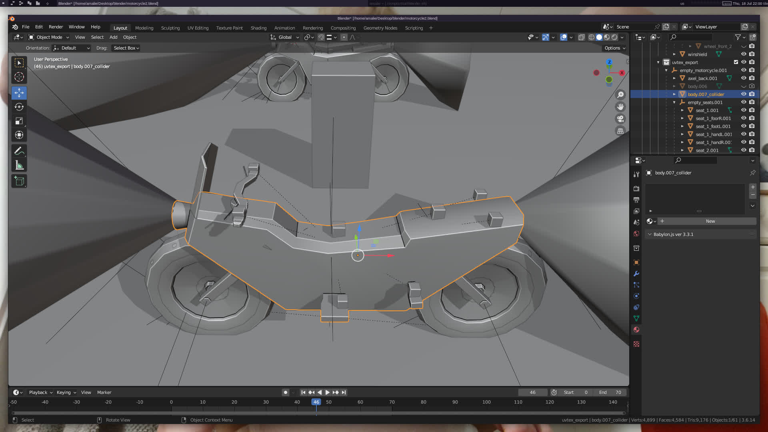Activate the Annotate pencil tool
768x432 pixels.
tap(19, 151)
